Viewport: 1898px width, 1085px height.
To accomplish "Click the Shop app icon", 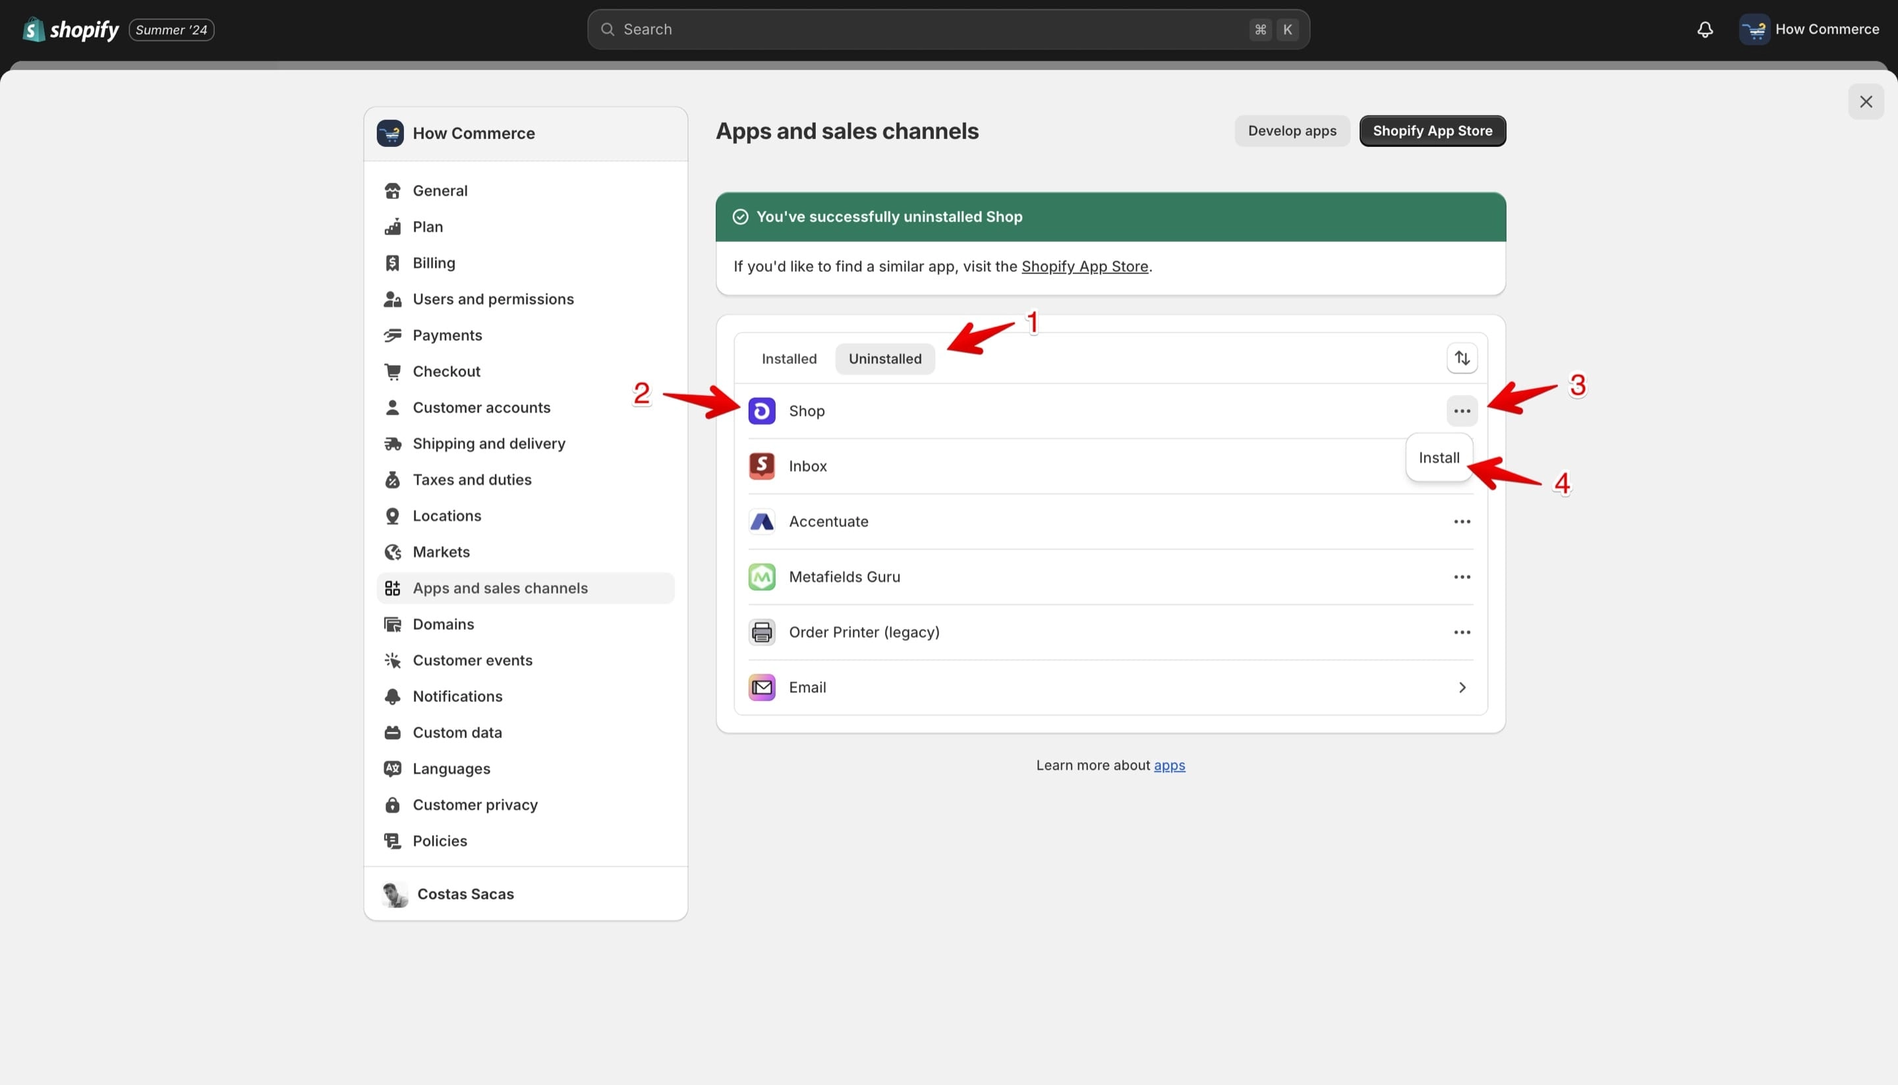I will coord(761,411).
